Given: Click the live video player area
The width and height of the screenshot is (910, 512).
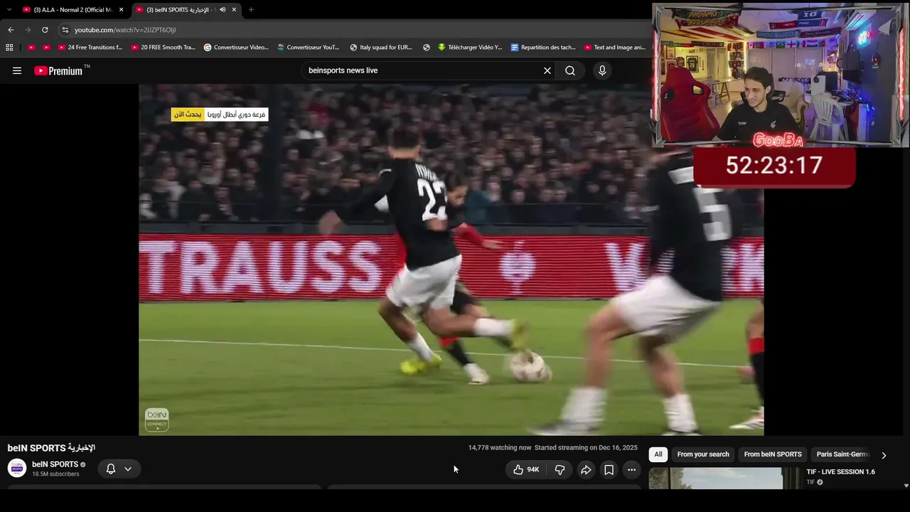Looking at the screenshot, I should (451, 260).
